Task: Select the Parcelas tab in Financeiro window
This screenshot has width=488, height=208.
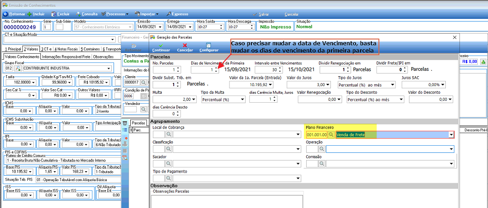Action: [x=138, y=123]
